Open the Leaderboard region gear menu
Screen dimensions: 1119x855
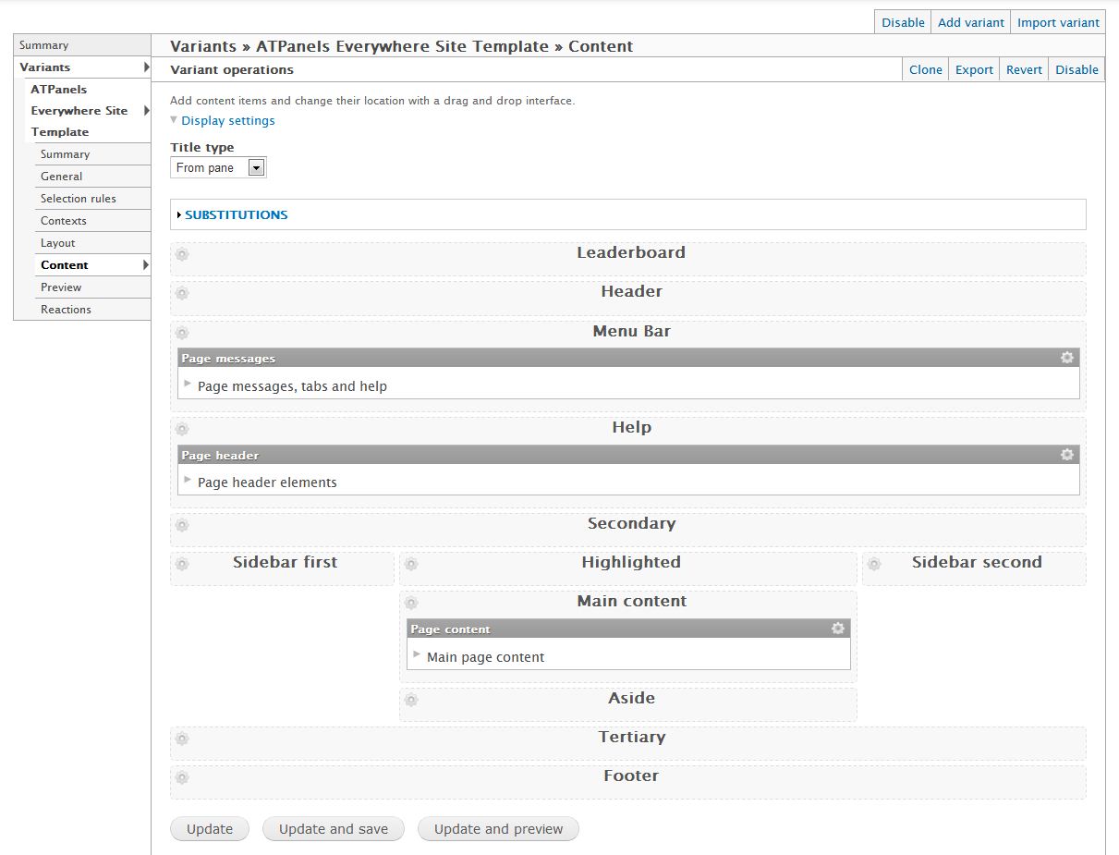click(182, 254)
